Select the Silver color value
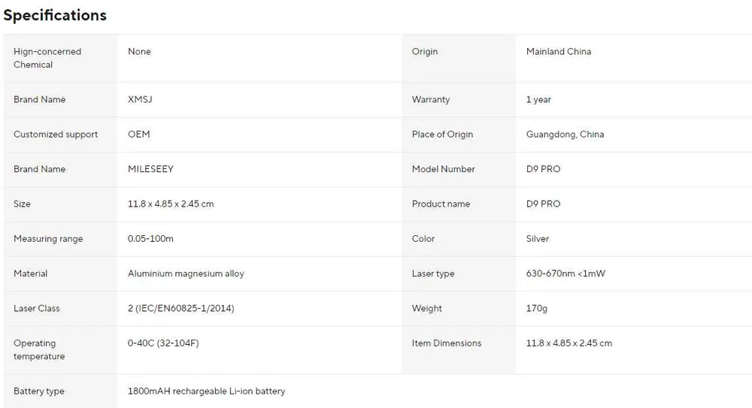Viewport: 752px width, 408px height. [538, 239]
